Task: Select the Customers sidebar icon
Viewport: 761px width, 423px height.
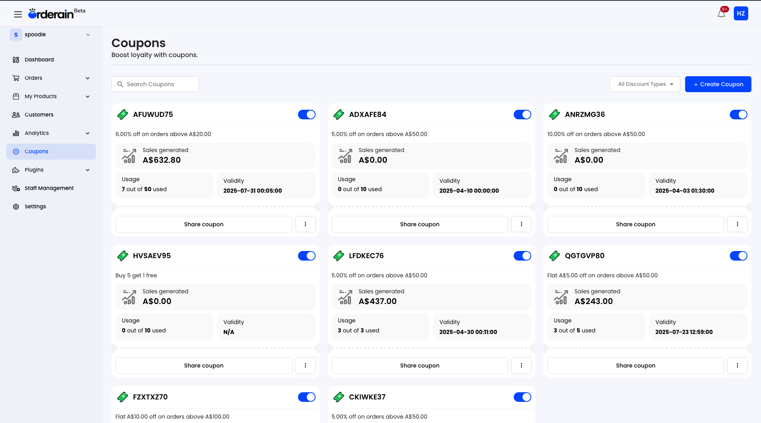Action: (16, 115)
